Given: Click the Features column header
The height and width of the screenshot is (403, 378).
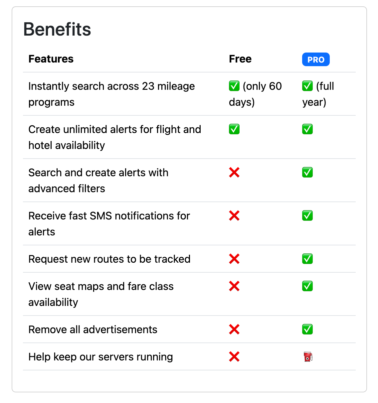Looking at the screenshot, I should click(x=51, y=59).
